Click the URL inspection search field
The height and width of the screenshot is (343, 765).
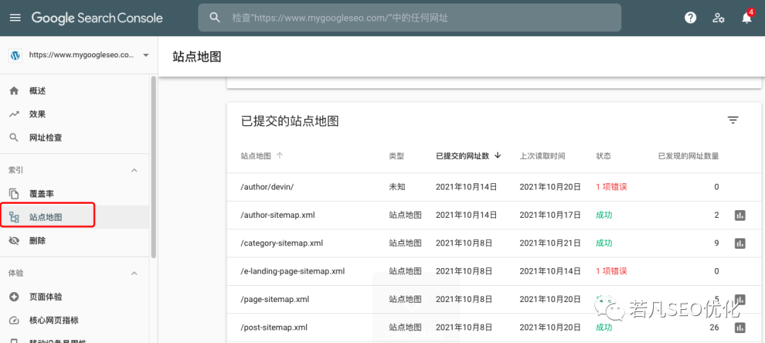[410, 18]
